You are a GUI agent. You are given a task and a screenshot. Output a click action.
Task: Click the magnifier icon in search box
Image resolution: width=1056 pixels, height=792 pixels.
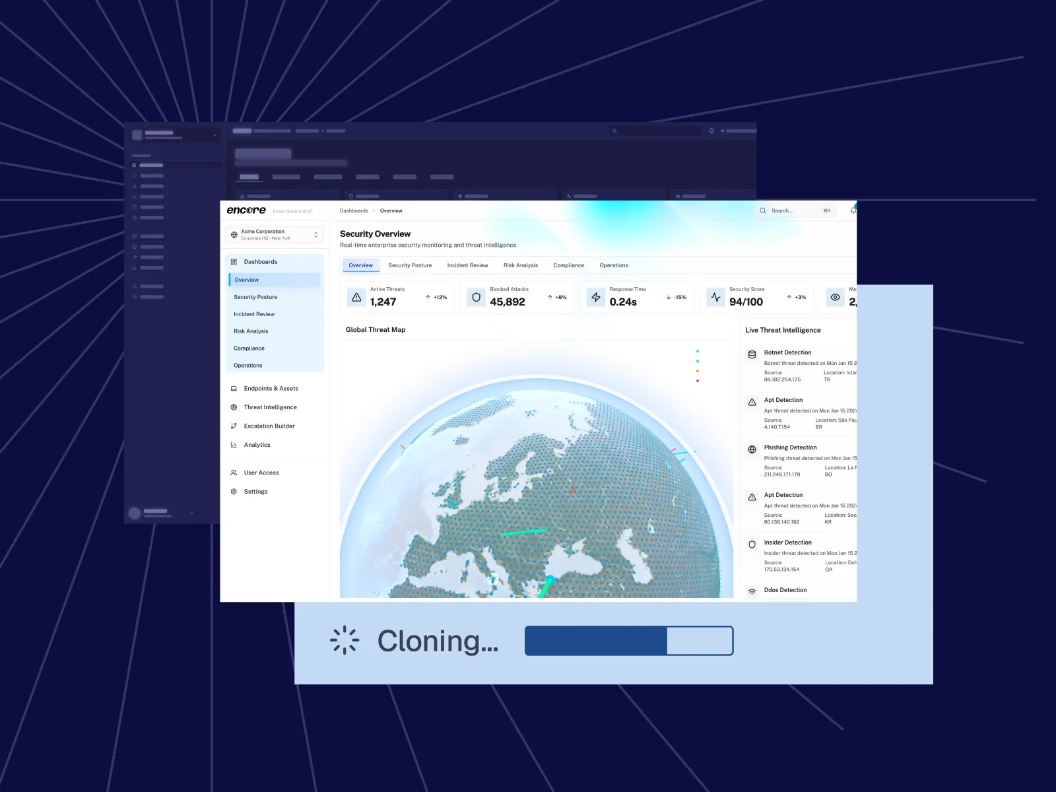click(x=763, y=211)
